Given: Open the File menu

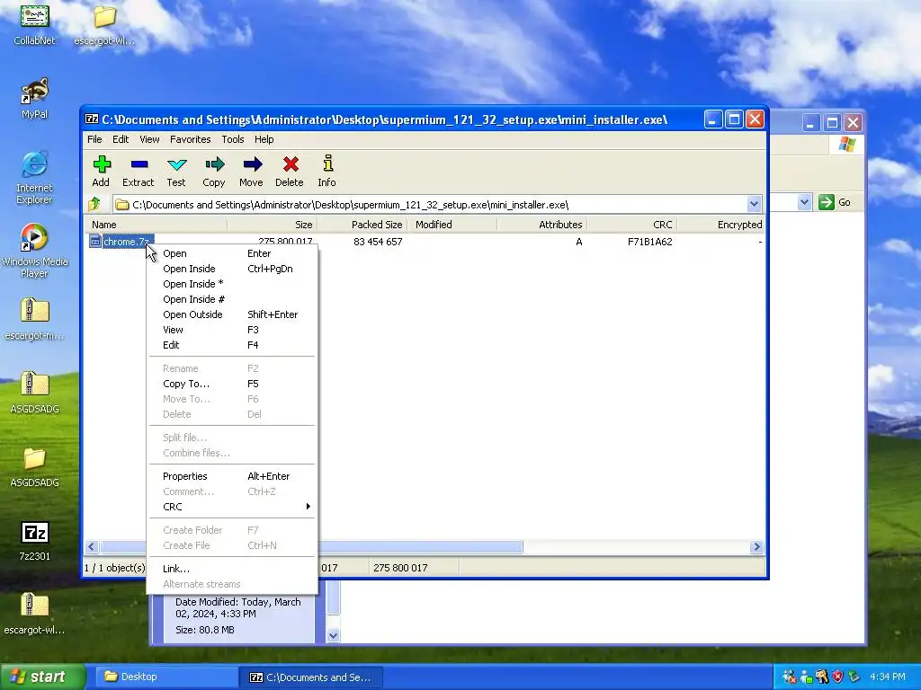Looking at the screenshot, I should [x=94, y=139].
